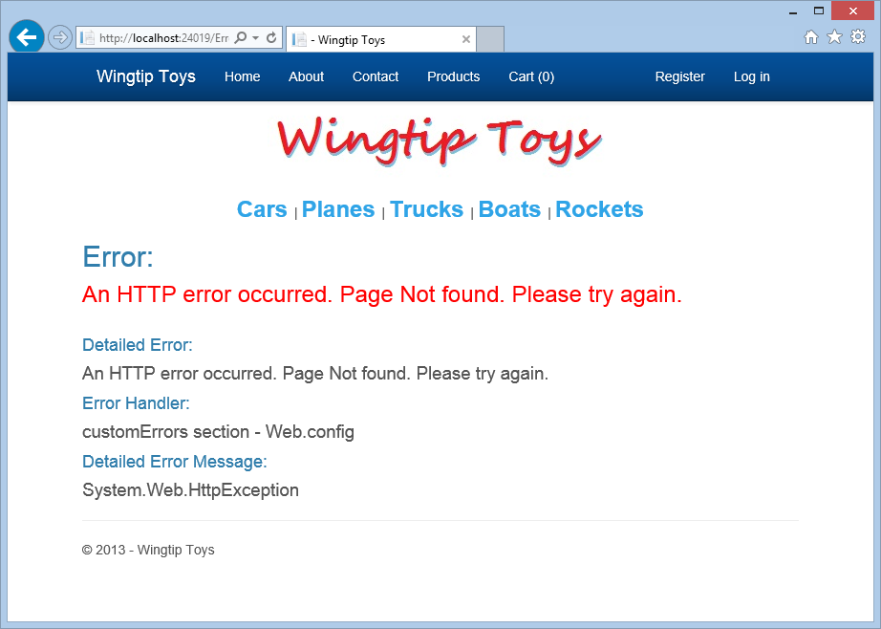The height and width of the screenshot is (629, 881).
Task: Click the Forward navigation arrow
Action: click(59, 36)
